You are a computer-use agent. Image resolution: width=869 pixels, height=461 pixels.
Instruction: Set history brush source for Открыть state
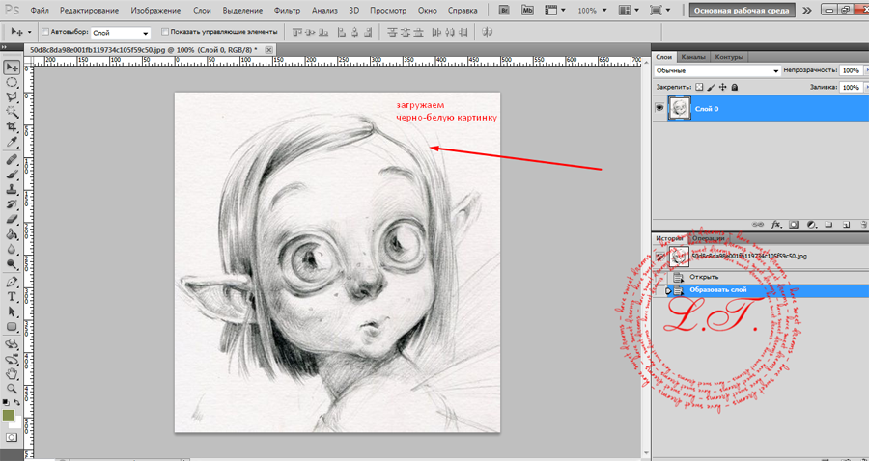(659, 277)
